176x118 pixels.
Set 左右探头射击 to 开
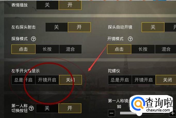coord(79,27)
